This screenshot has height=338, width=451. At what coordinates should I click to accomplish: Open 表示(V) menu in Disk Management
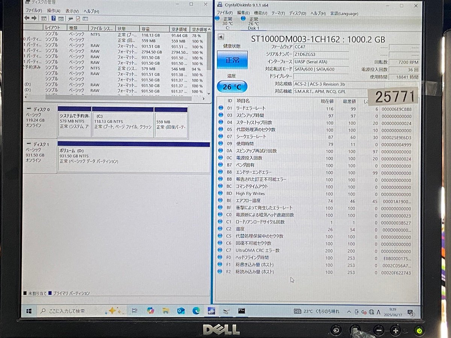[72, 11]
